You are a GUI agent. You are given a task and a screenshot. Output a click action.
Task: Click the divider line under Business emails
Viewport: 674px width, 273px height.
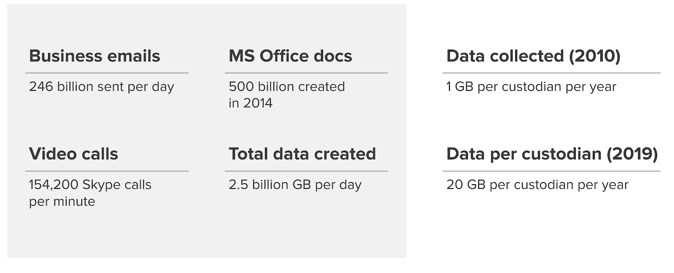coord(107,73)
